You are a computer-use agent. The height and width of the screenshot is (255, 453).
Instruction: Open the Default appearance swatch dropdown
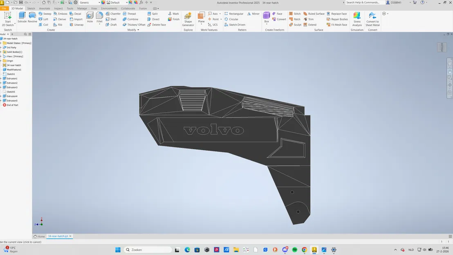[x=126, y=2]
